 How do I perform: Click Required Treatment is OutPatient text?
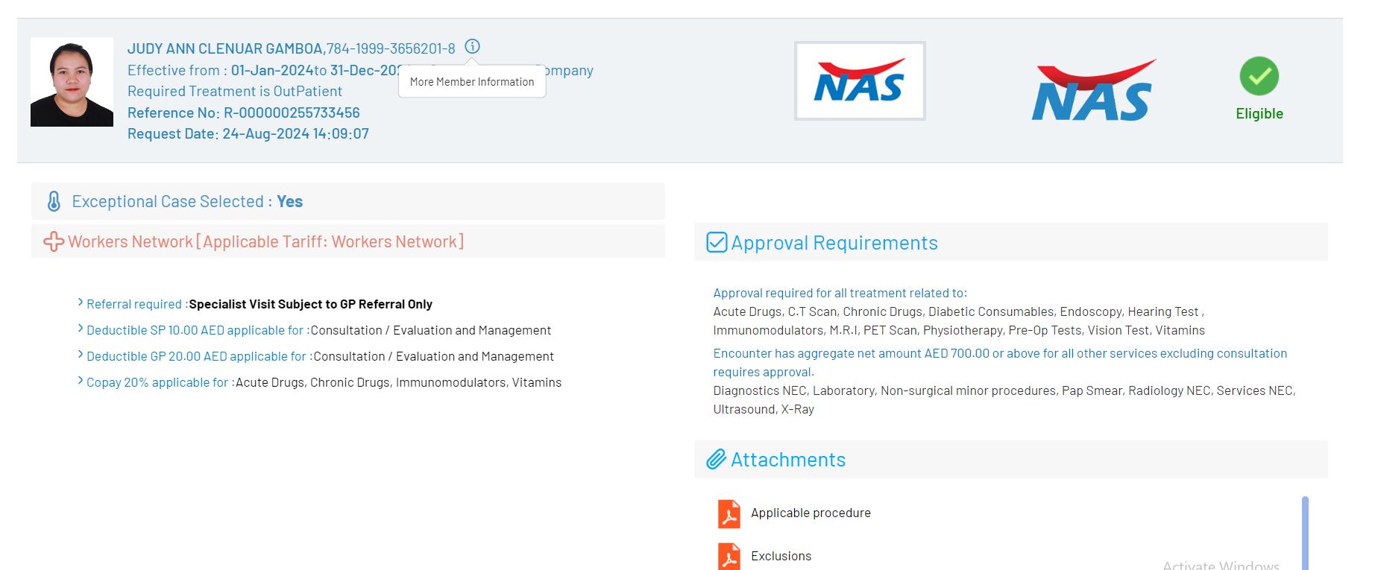(x=235, y=91)
